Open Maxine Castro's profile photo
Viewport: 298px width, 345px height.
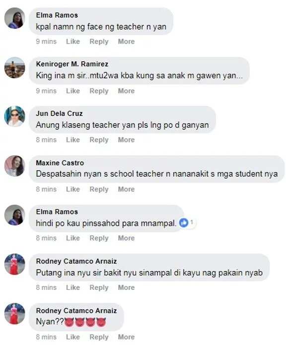click(15, 166)
